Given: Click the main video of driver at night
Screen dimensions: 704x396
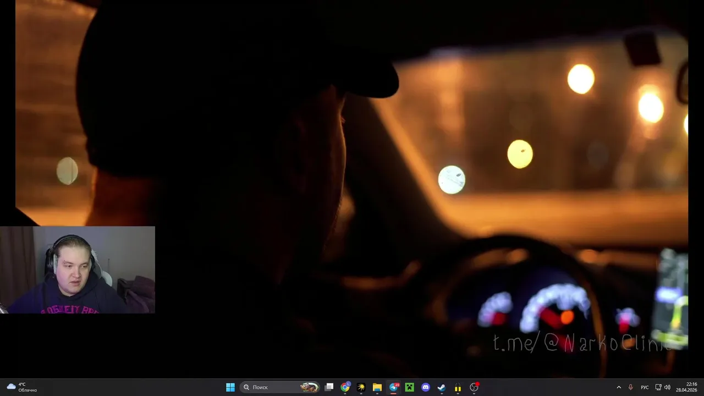Looking at the screenshot, I should pyautogui.click(x=352, y=190).
